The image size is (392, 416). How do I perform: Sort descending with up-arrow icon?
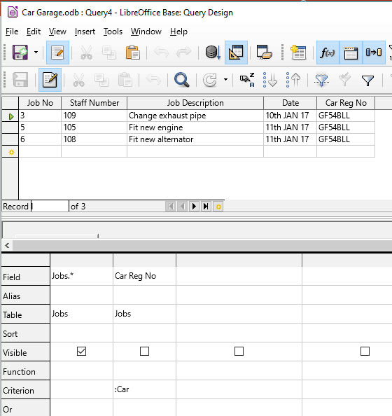coord(293,80)
